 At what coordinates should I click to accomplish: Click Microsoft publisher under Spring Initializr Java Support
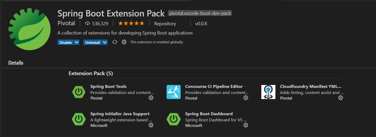[x=99, y=126]
